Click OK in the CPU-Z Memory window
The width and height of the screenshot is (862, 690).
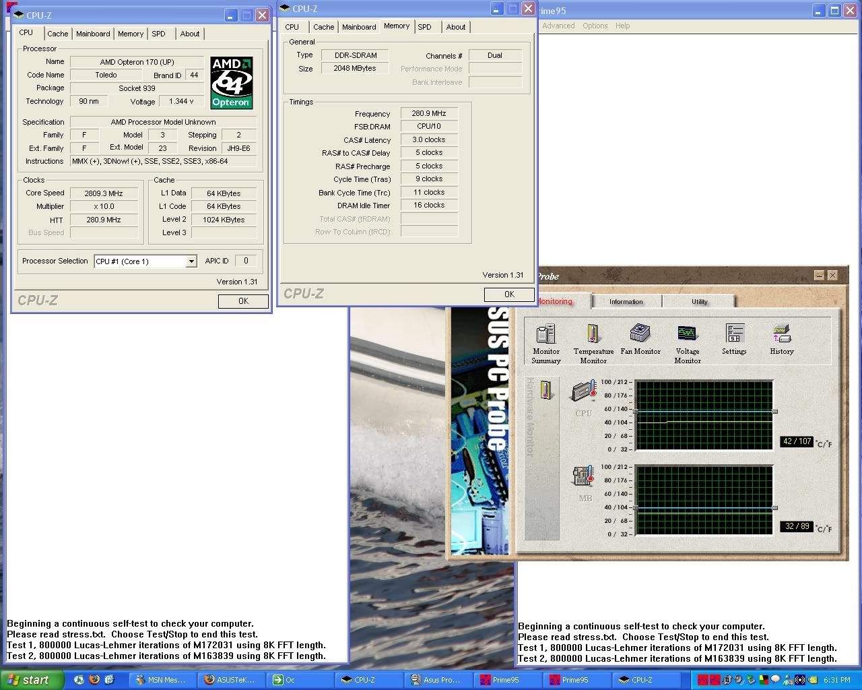pyautogui.click(x=509, y=294)
